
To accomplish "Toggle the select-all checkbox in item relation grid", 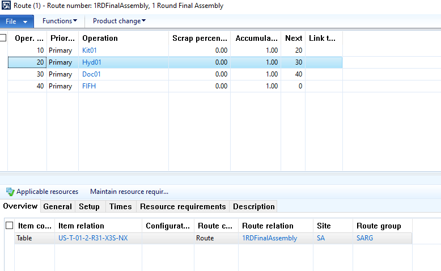I will click(9, 226).
